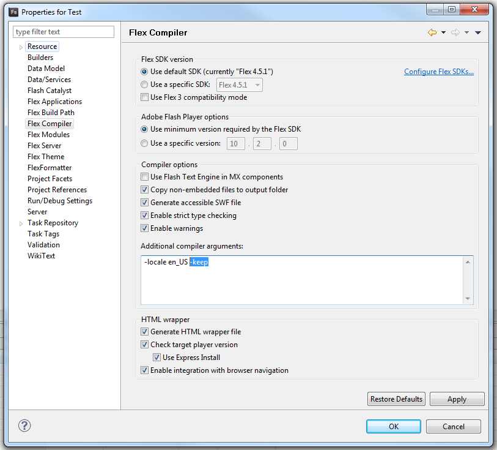Select Resource in the tree

(42, 47)
